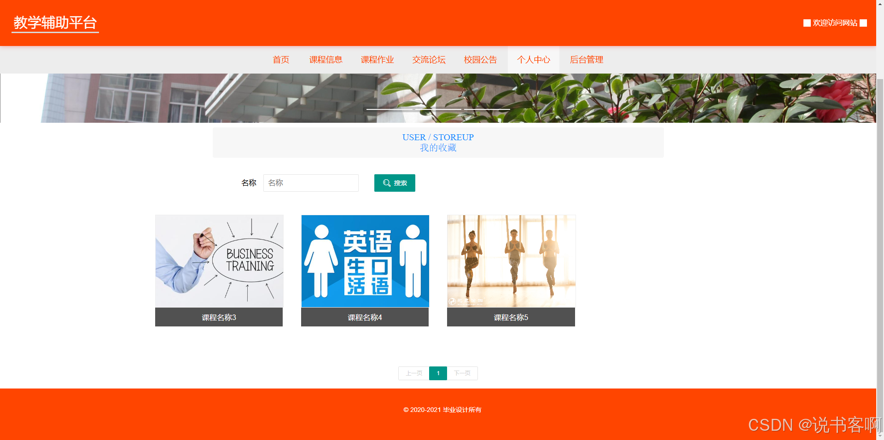Go to next page with 下一页
The width and height of the screenshot is (884, 440).
462,373
